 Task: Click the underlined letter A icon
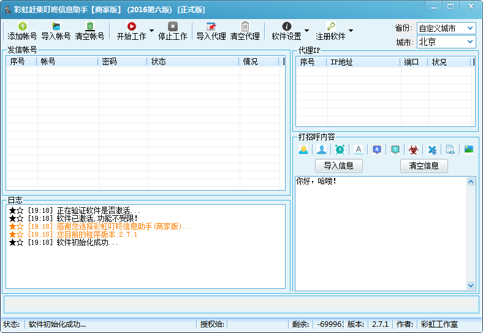pos(359,149)
